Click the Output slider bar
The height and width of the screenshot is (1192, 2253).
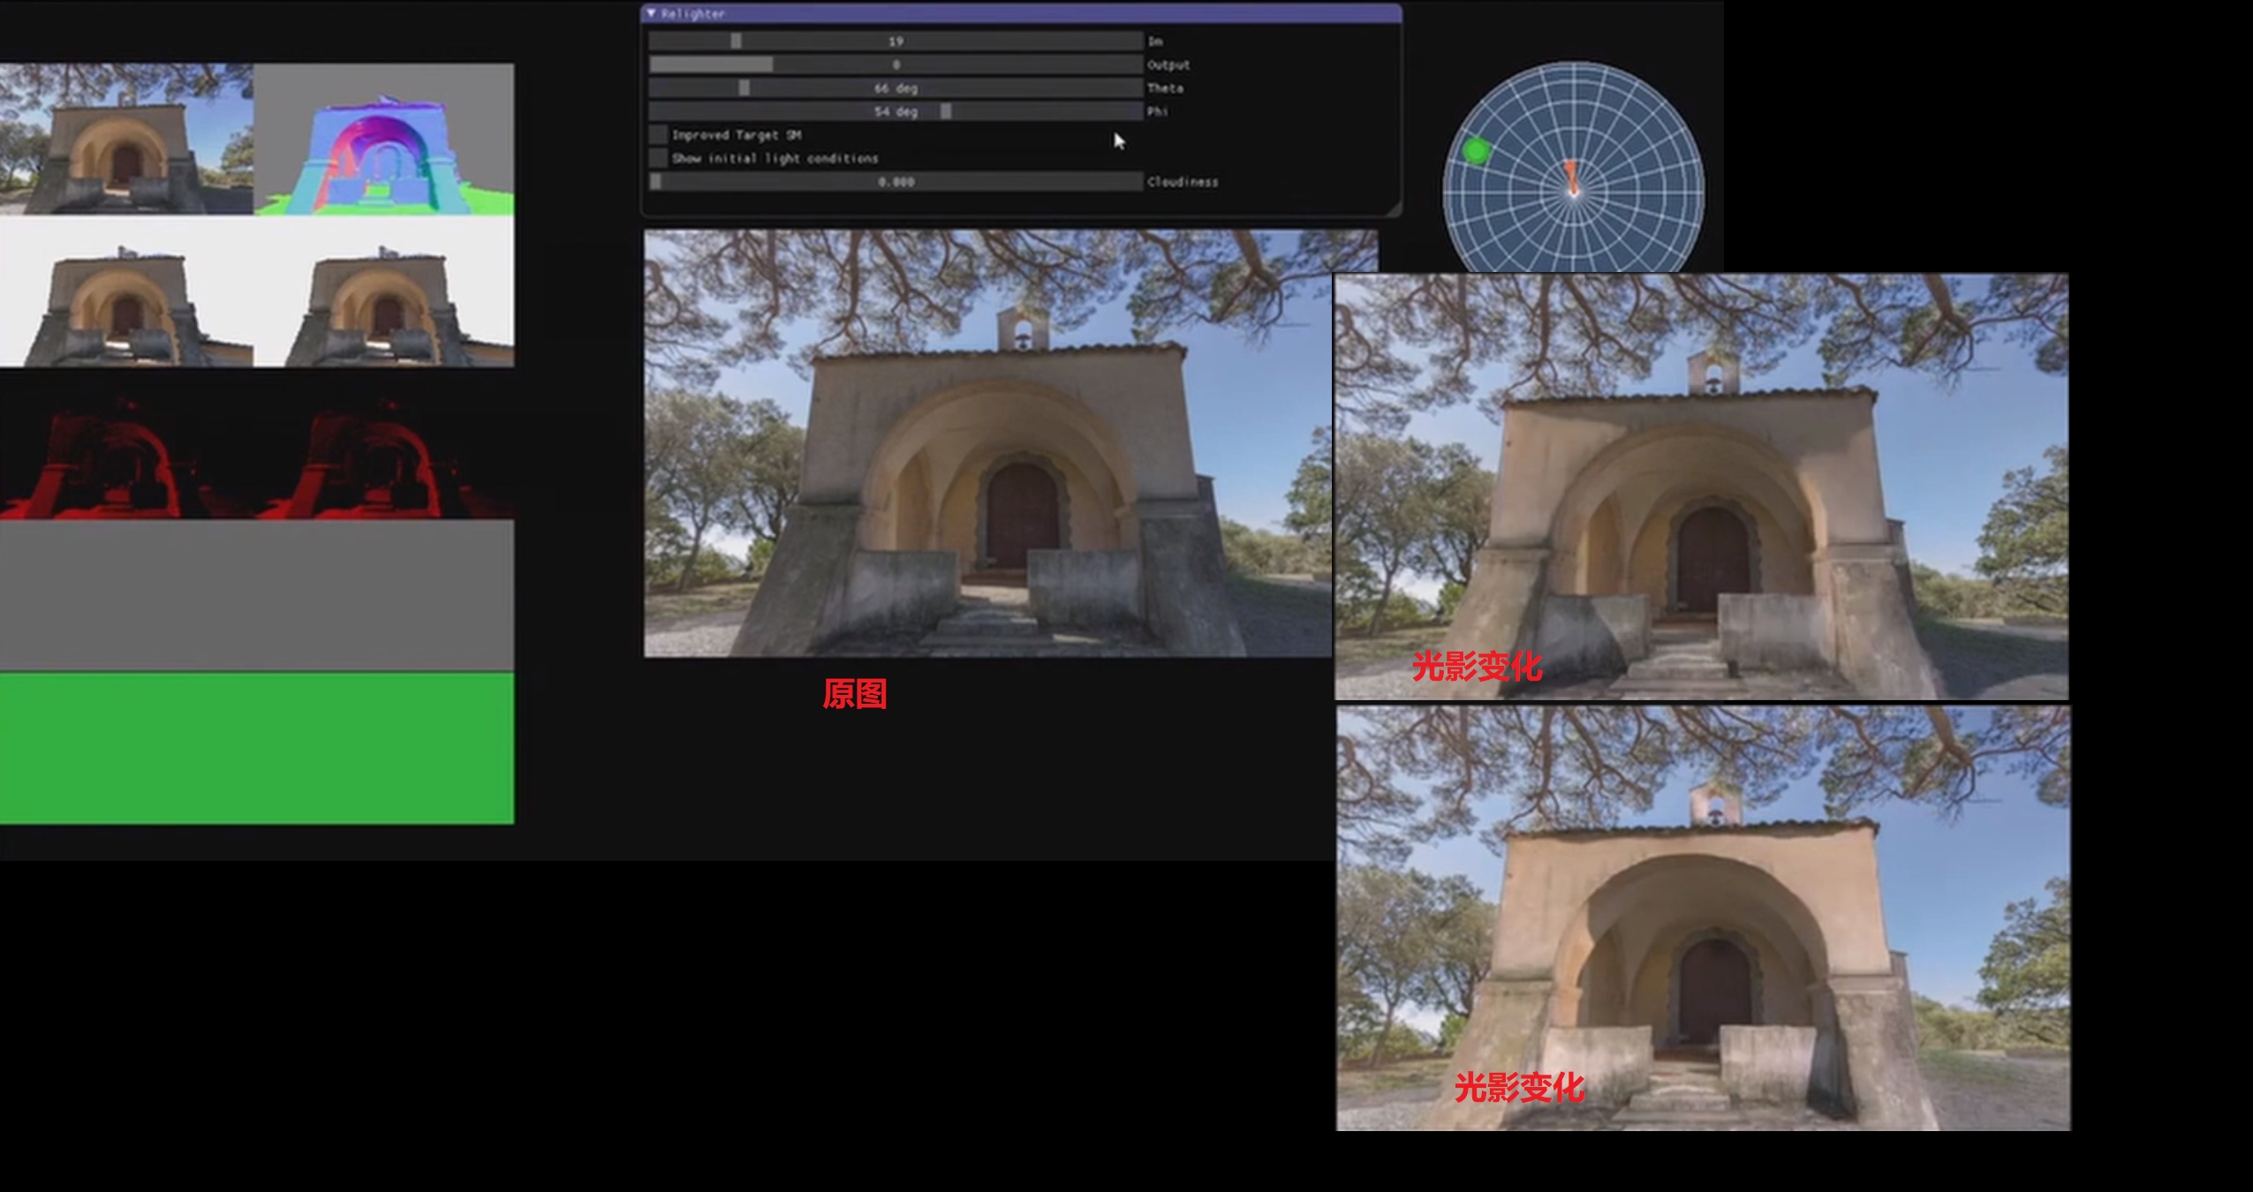coord(895,64)
